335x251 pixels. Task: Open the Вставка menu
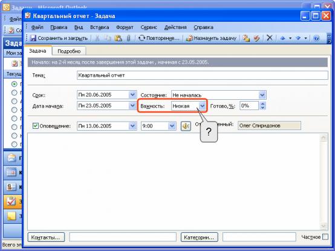click(100, 27)
